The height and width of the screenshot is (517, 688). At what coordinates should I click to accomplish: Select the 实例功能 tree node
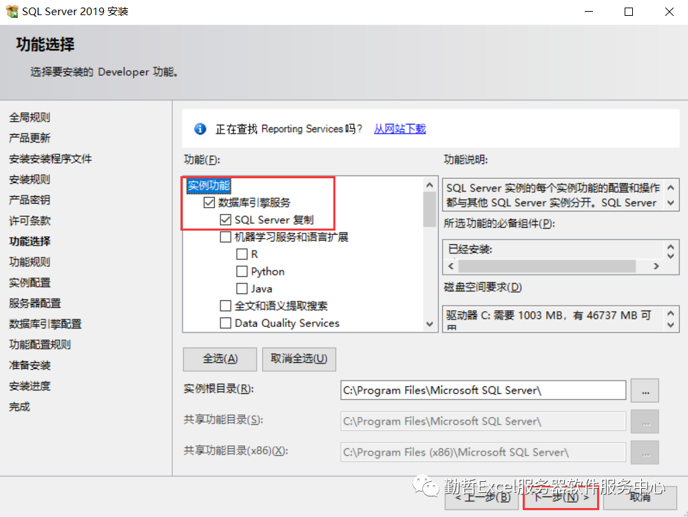click(209, 185)
